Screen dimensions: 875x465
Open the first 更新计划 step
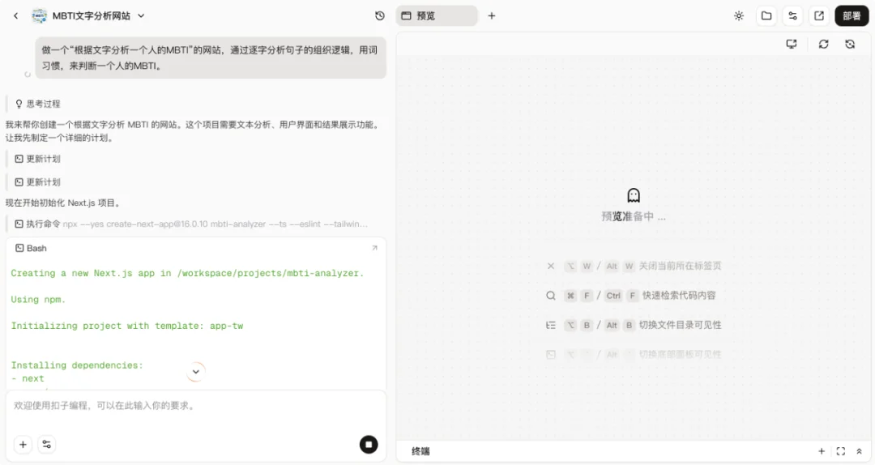(38, 159)
